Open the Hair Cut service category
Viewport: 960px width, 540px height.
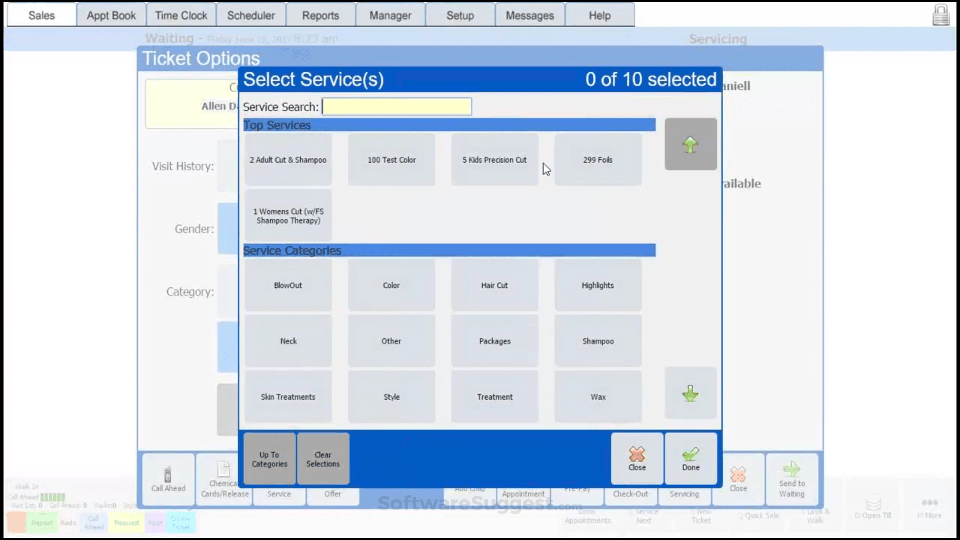(494, 285)
